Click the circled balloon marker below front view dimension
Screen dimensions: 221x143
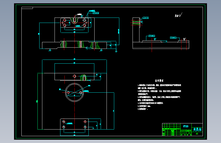click(116, 51)
